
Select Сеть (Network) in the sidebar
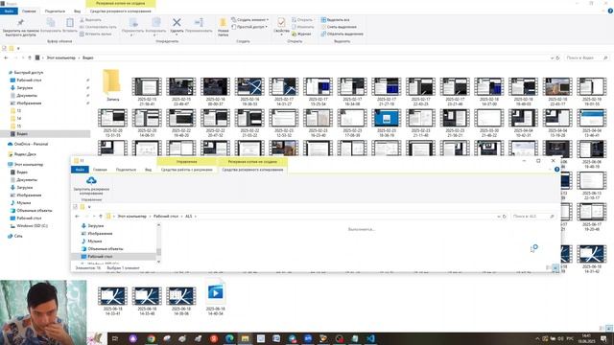(x=18, y=236)
